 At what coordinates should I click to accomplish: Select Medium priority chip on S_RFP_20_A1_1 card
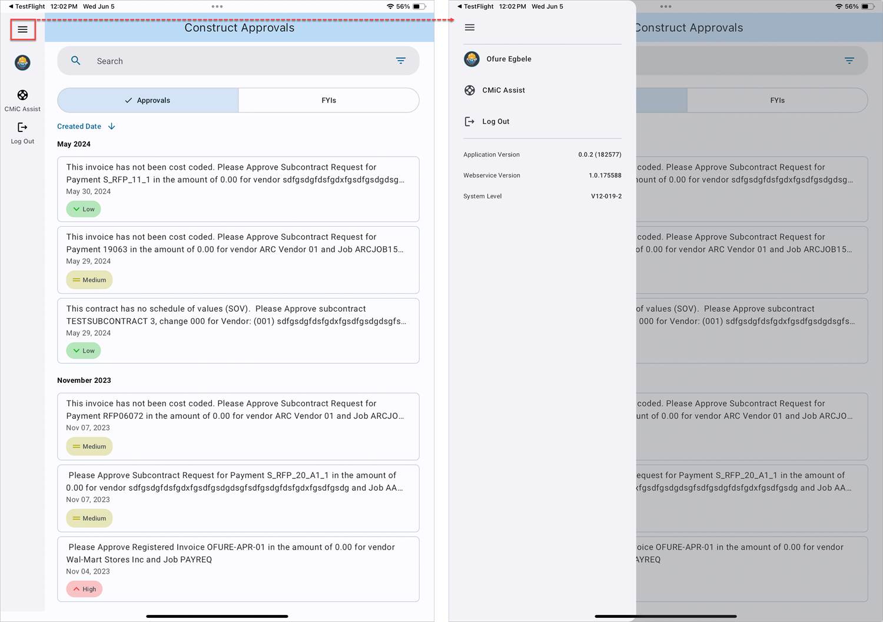point(89,518)
